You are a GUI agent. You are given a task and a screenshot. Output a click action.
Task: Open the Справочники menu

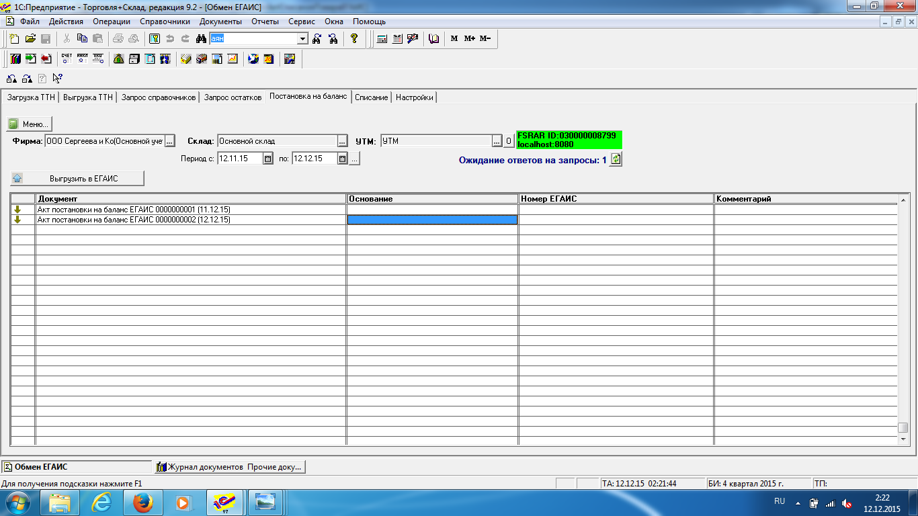165,21
